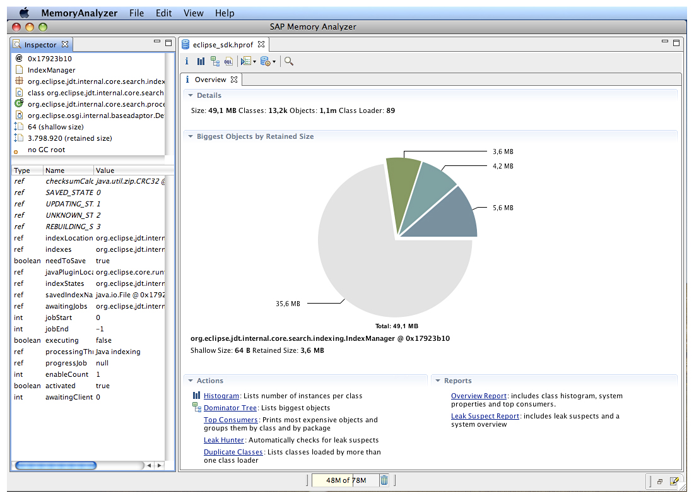Screen dimensions: 694x498
Task: Click the Histogram bar-chart icon under Actions
Action: point(196,396)
